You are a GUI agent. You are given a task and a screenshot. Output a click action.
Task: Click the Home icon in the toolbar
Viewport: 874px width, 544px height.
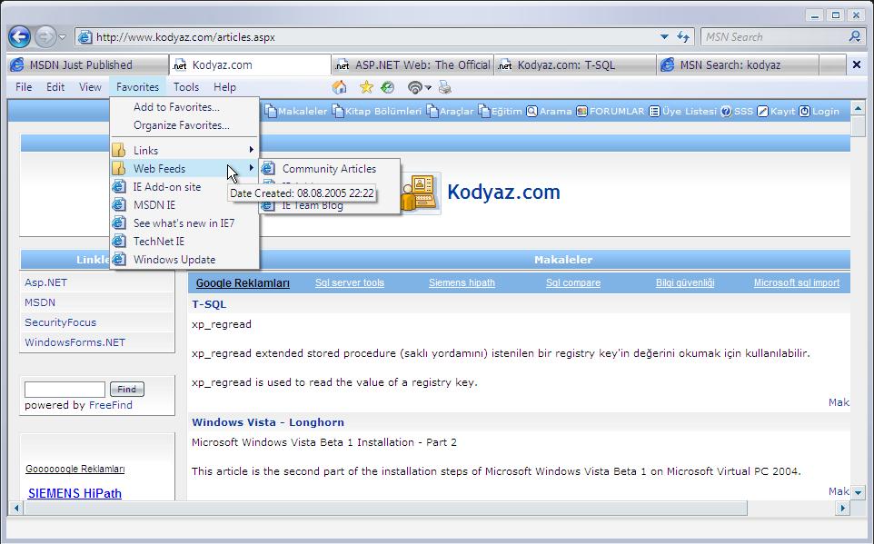pos(340,87)
